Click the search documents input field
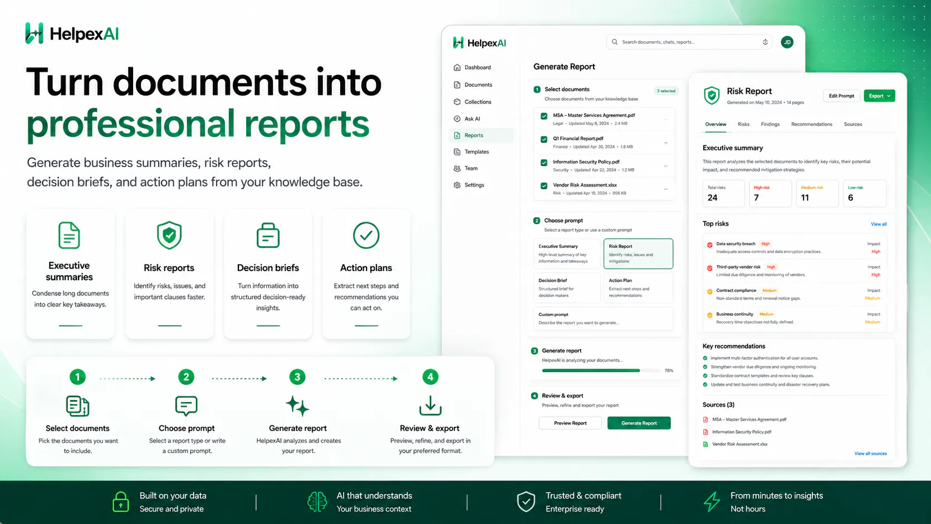The height and width of the screenshot is (524, 931). (689, 42)
